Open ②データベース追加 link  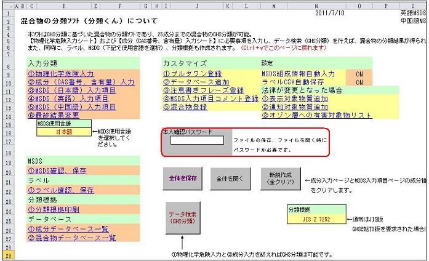pyautogui.click(x=196, y=82)
